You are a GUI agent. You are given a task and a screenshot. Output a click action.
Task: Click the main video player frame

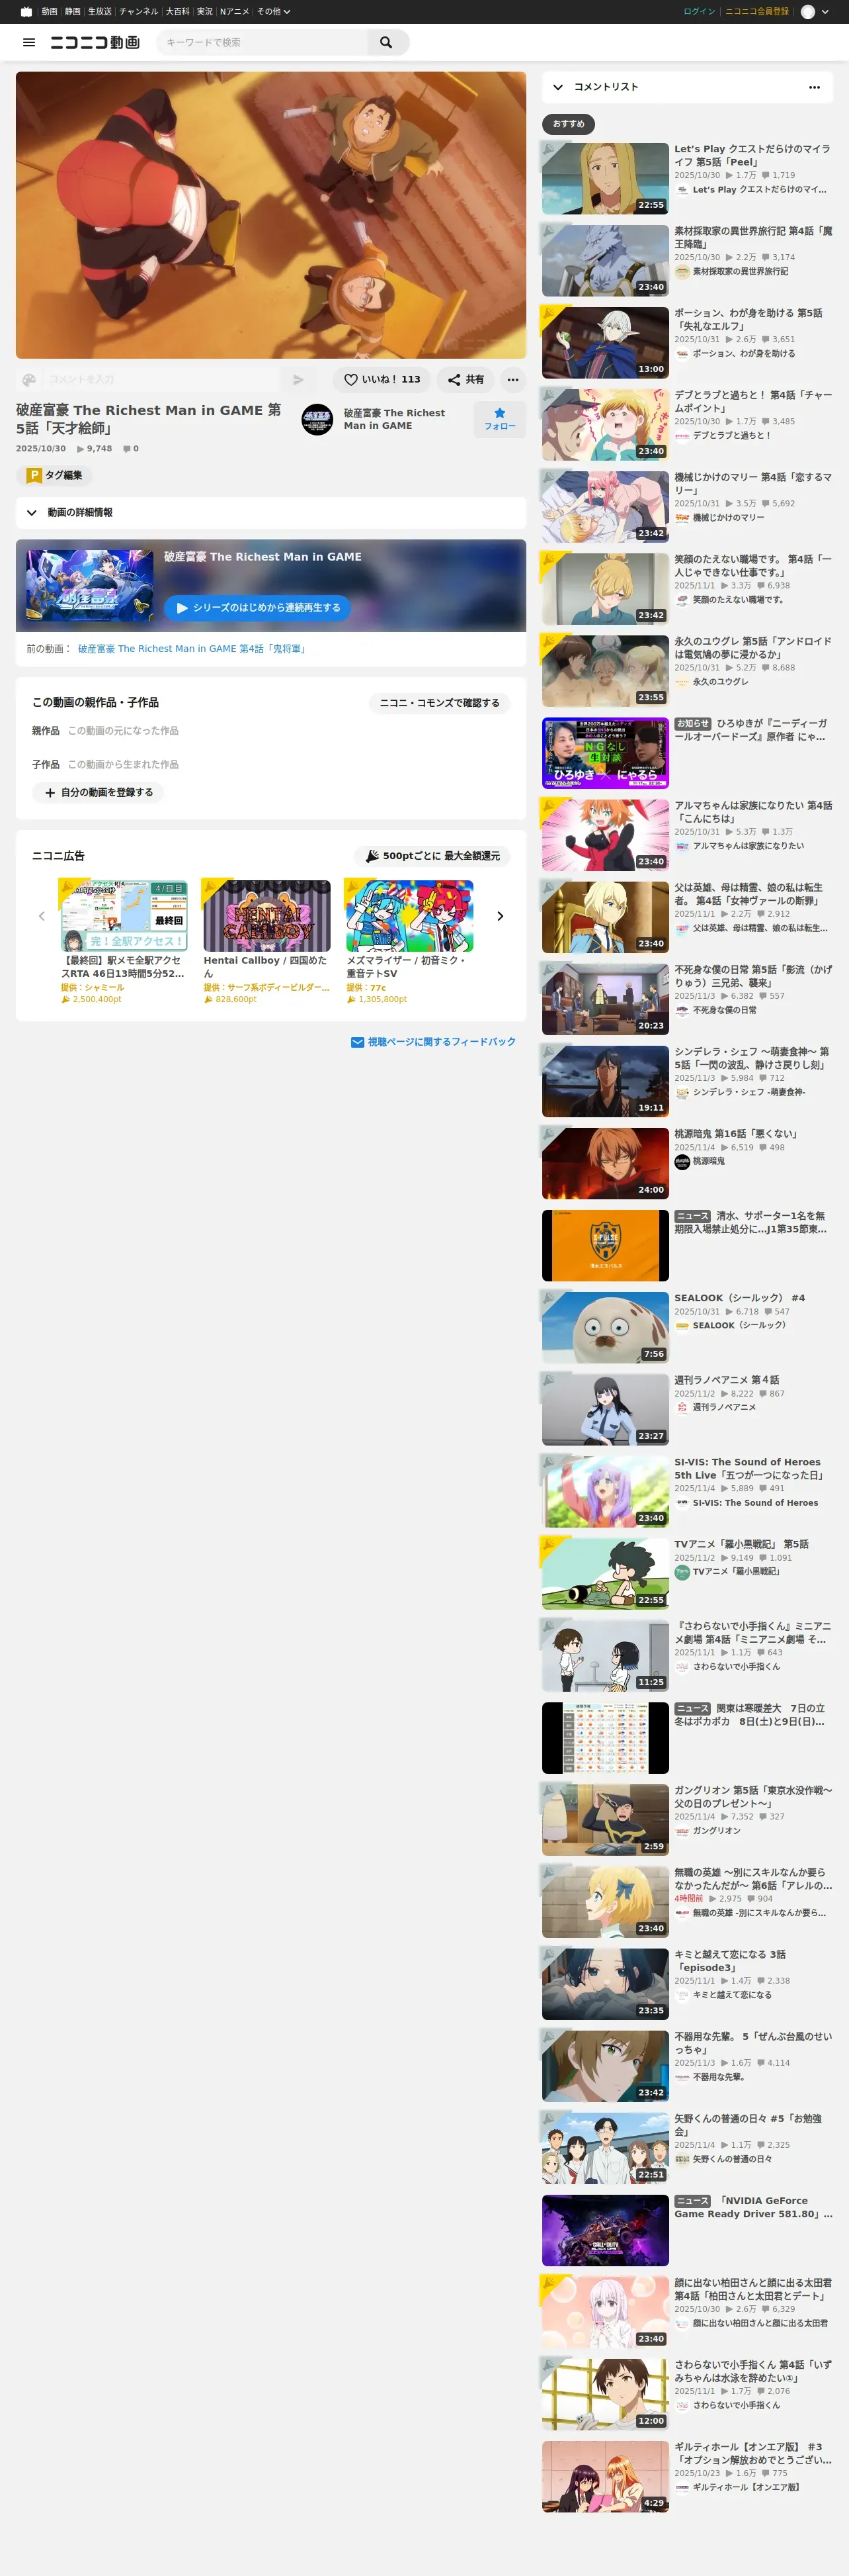coord(270,215)
